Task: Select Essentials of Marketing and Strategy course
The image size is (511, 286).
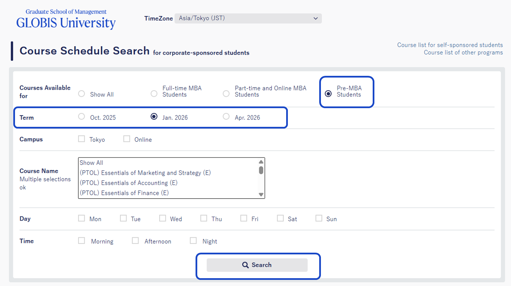Action: pos(145,173)
